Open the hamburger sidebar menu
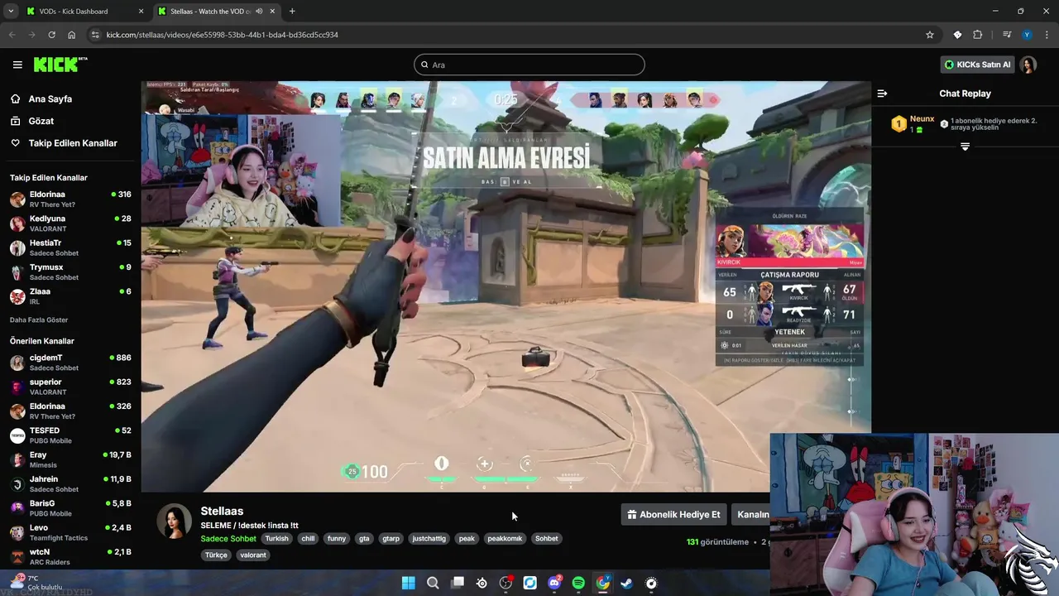1059x596 pixels. pyautogui.click(x=17, y=65)
